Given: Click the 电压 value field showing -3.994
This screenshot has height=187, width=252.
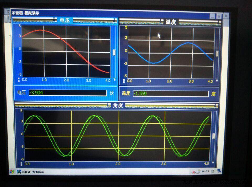Looking at the screenshot, I should click(68, 93).
